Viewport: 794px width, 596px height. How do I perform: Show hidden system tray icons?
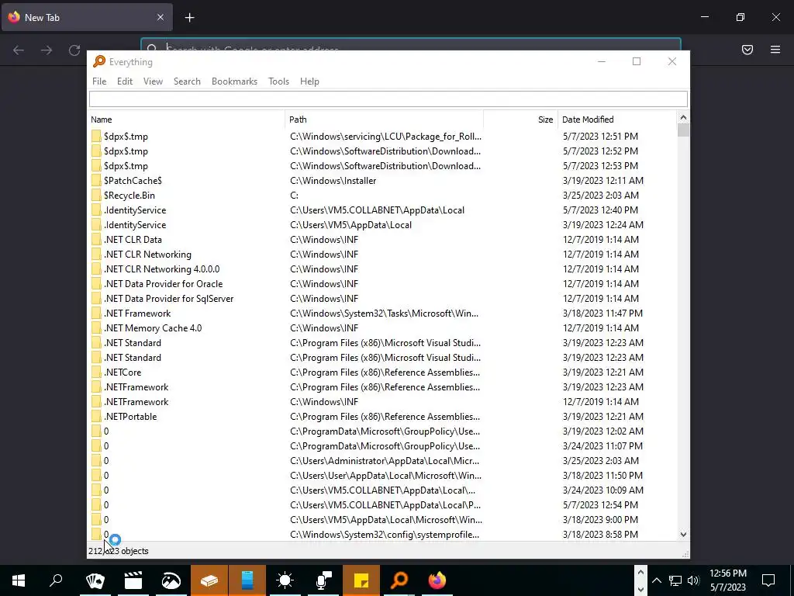(657, 580)
